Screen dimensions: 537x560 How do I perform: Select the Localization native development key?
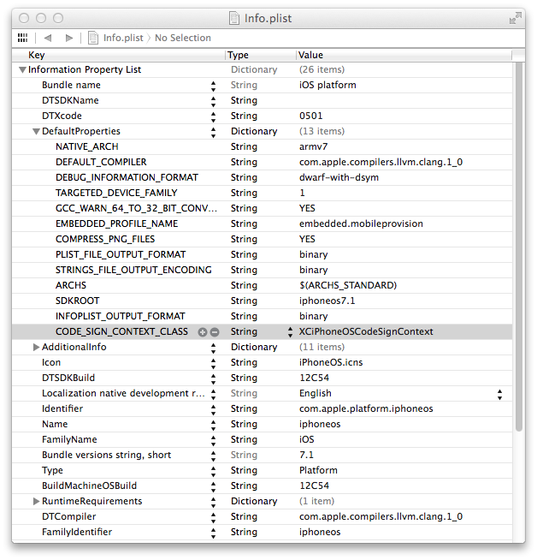123,393
